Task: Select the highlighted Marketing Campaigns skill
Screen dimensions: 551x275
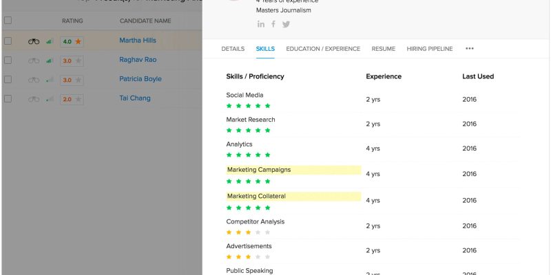Action: click(293, 170)
